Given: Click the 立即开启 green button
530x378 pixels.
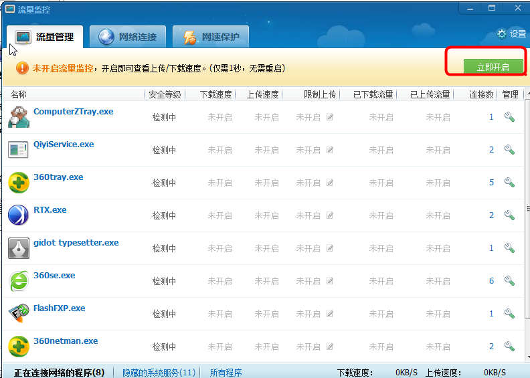Looking at the screenshot, I should click(x=493, y=66).
